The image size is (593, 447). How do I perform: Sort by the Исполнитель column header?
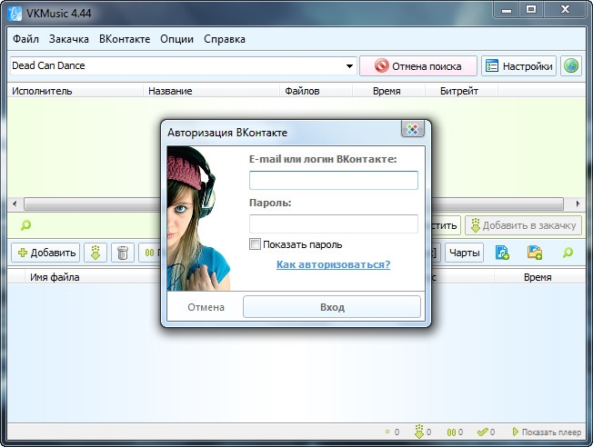(75, 91)
